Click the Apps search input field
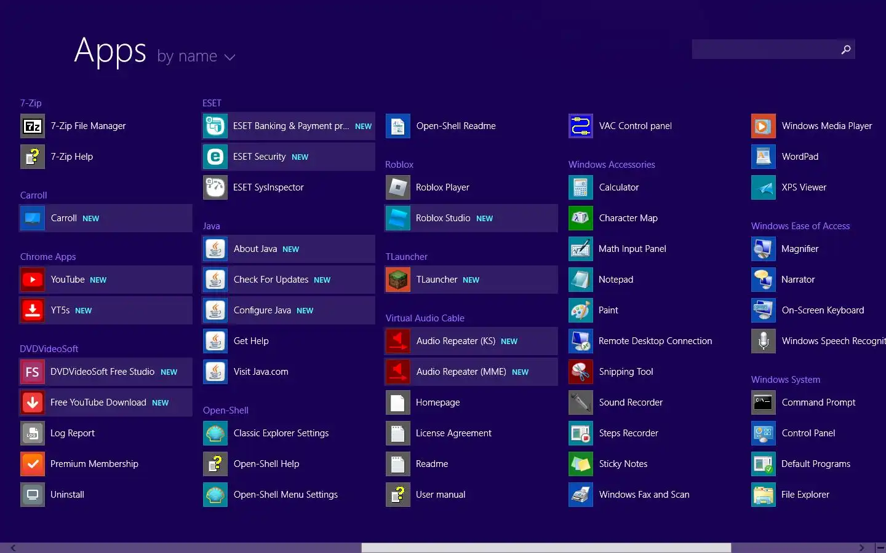 (764, 49)
